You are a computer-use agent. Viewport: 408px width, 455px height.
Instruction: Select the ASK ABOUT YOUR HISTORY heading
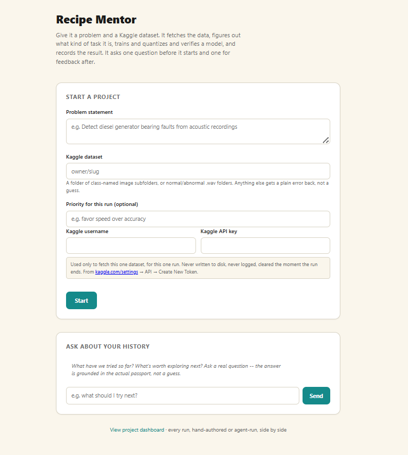coord(108,346)
